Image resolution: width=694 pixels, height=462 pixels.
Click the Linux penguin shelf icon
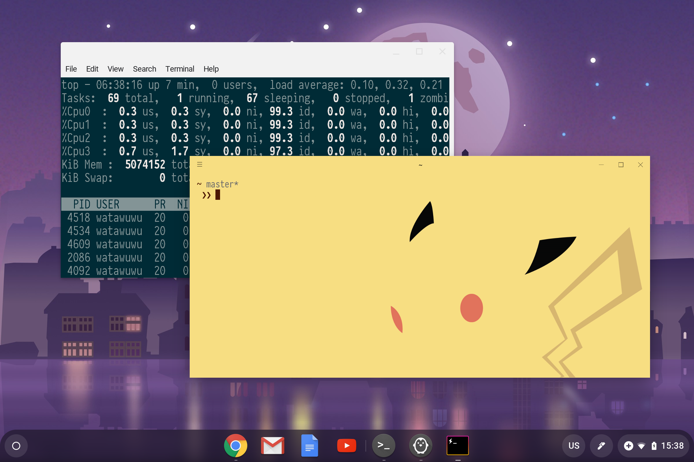point(420,446)
